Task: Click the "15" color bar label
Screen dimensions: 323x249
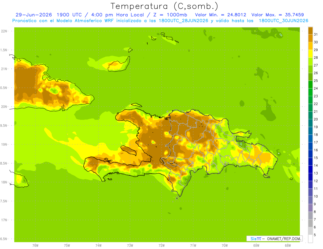Action: (x=316, y=158)
